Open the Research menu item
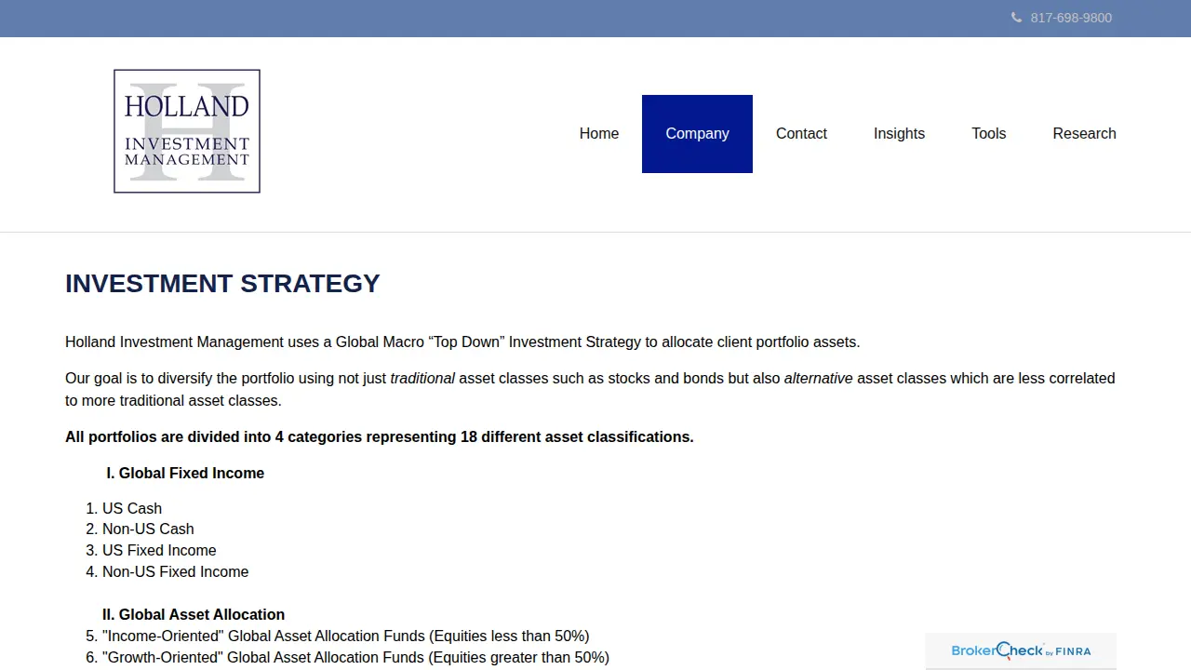Viewport: 1191px width, 670px height. pyautogui.click(x=1084, y=134)
